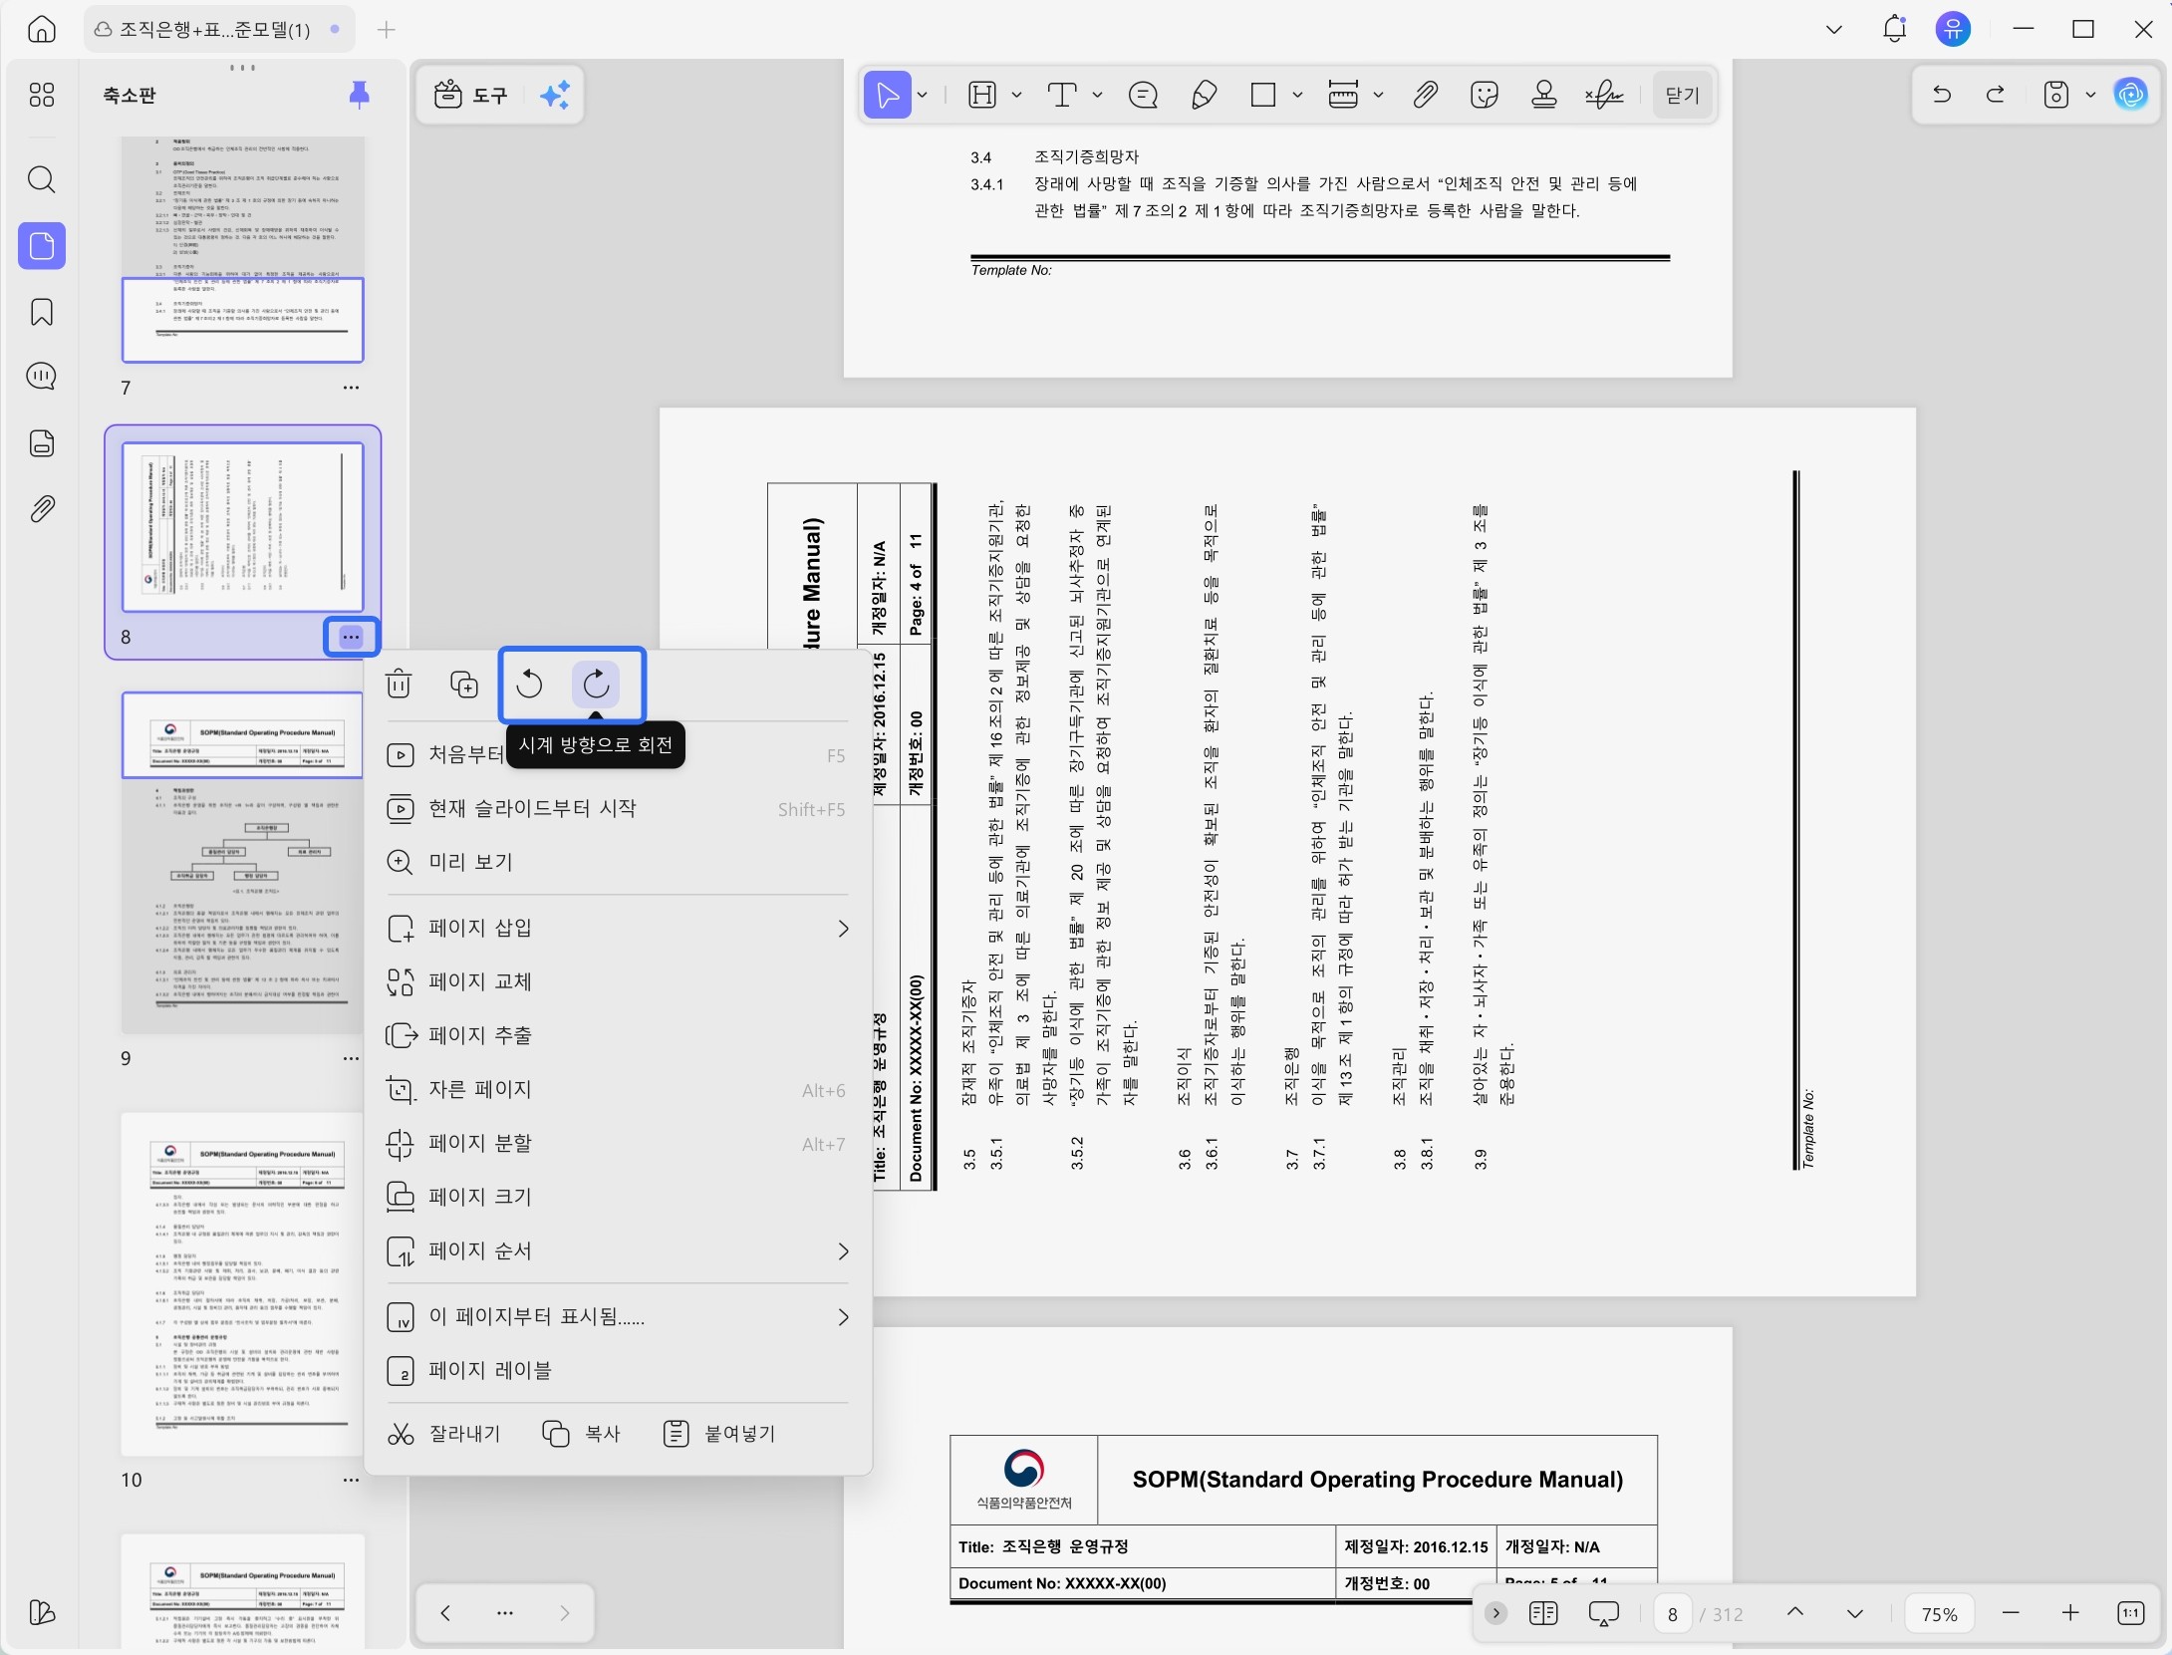Toggle the thumbnails panel icon in sidebar
Viewport: 2172px width, 1655px height.
(42, 245)
